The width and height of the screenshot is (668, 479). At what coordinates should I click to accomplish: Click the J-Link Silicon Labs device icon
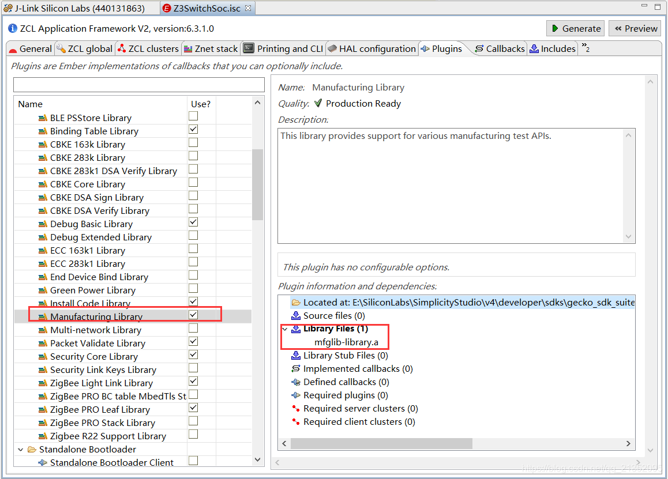[x=7, y=8]
